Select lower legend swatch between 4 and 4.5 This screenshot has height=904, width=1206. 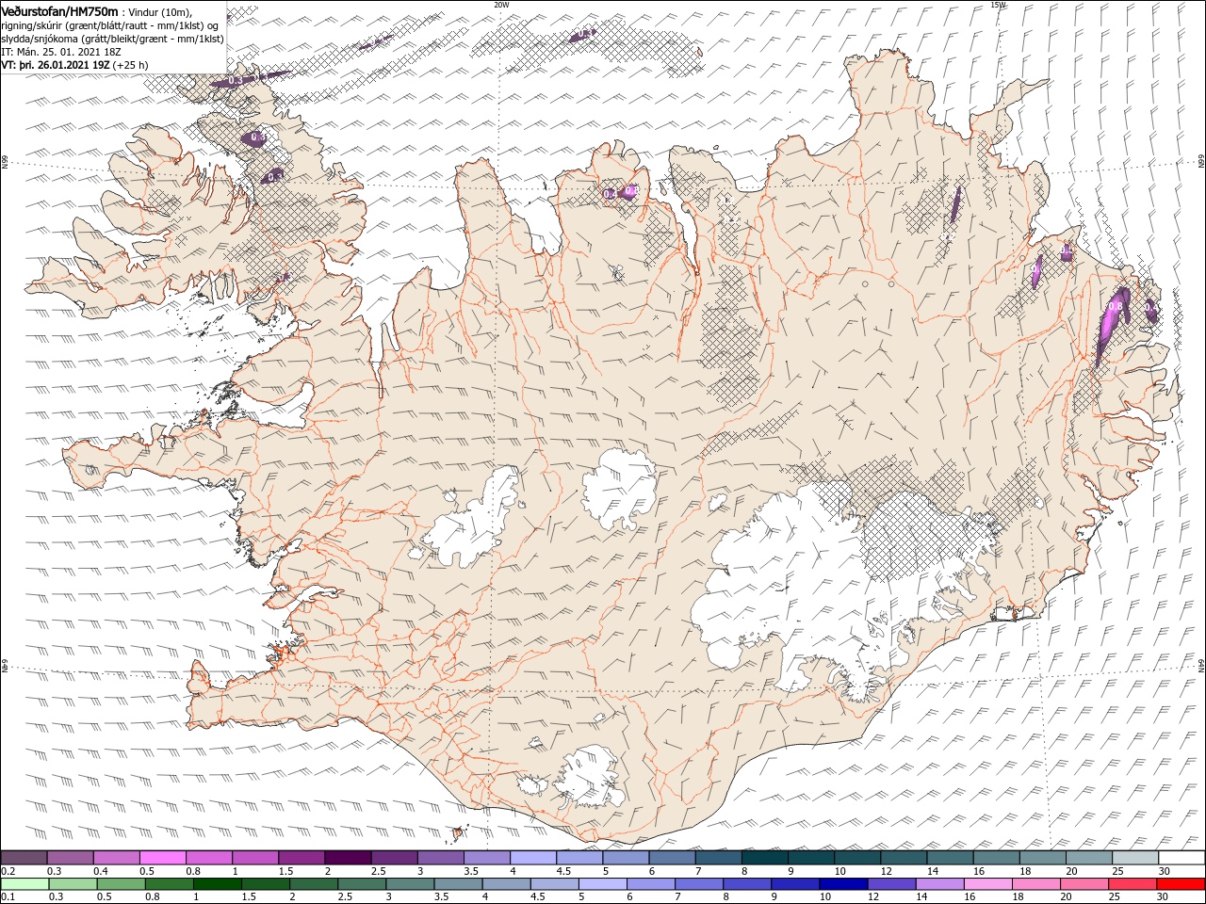click(x=506, y=884)
